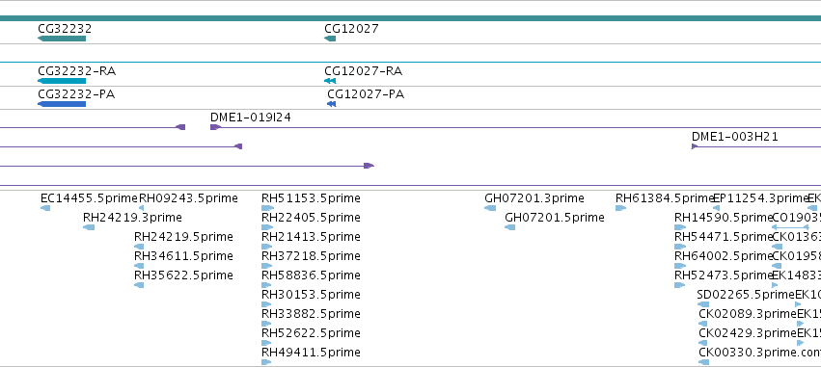Select the RH21413.5prime EST label
The width and height of the screenshot is (821, 367).
tap(311, 237)
